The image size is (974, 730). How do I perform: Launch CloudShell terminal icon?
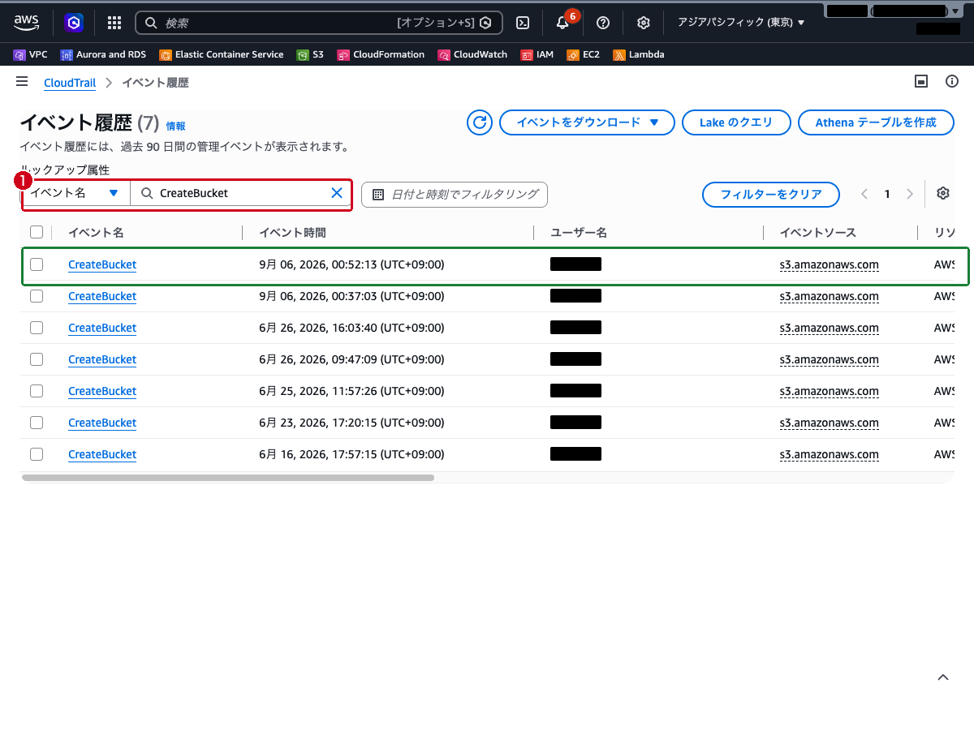pyautogui.click(x=524, y=23)
